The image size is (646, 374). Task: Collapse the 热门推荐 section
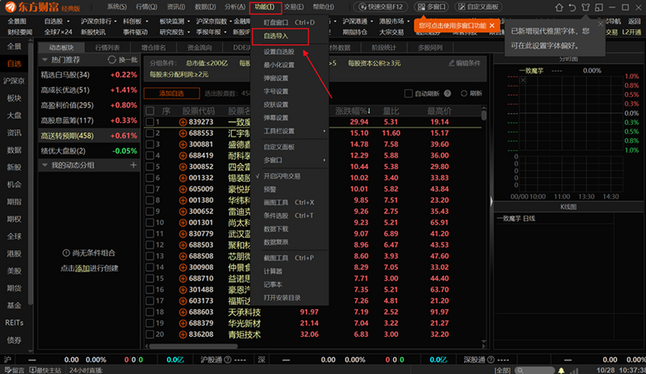(x=45, y=60)
